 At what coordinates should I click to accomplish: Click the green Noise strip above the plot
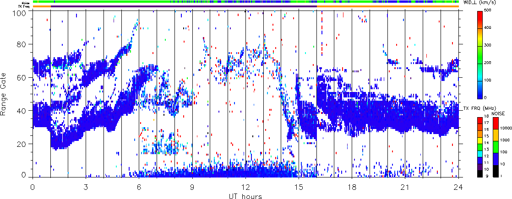245,2
